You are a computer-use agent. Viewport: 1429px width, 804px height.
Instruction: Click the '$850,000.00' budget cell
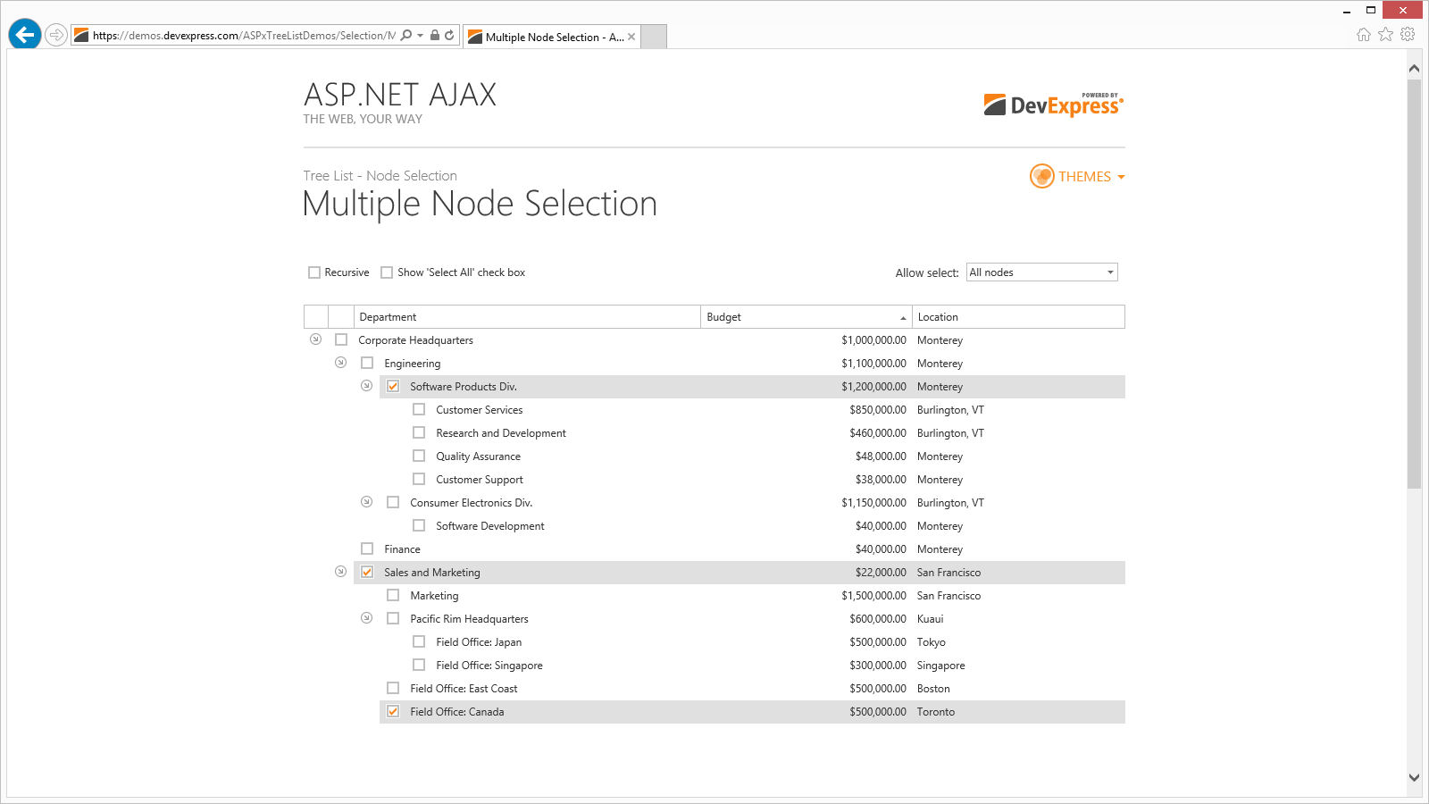tap(878, 410)
